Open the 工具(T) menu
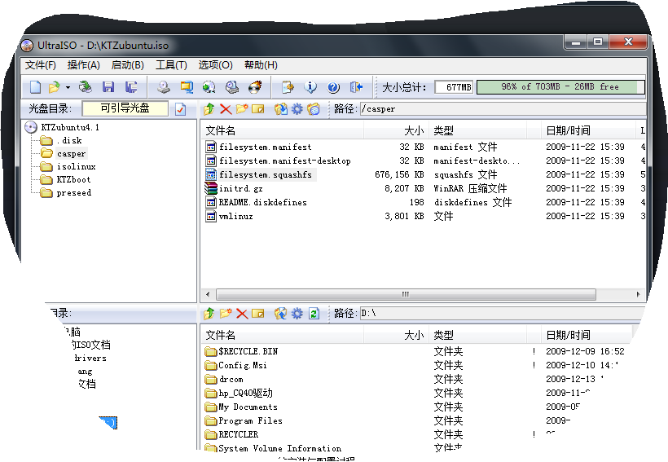This screenshot has width=668, height=462. click(x=171, y=65)
